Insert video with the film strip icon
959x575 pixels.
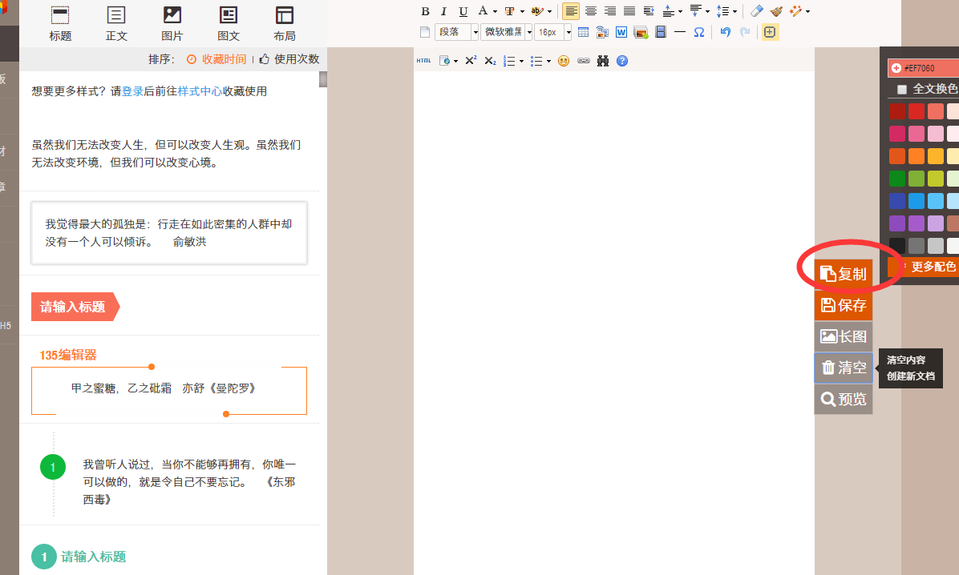(661, 32)
